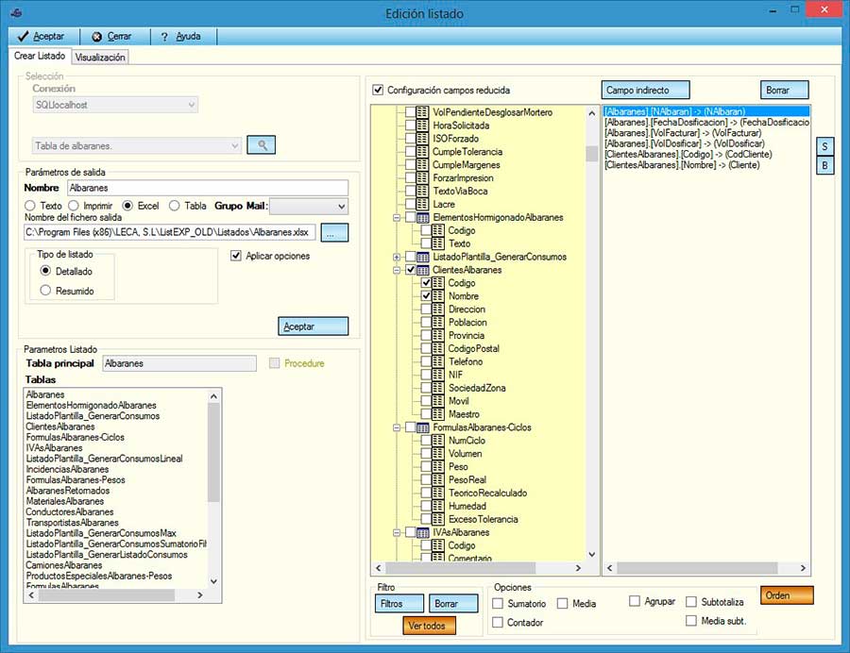Expand the ListadoPlantilla_GenerarConsumos tree node
The height and width of the screenshot is (653, 850).
tap(397, 258)
